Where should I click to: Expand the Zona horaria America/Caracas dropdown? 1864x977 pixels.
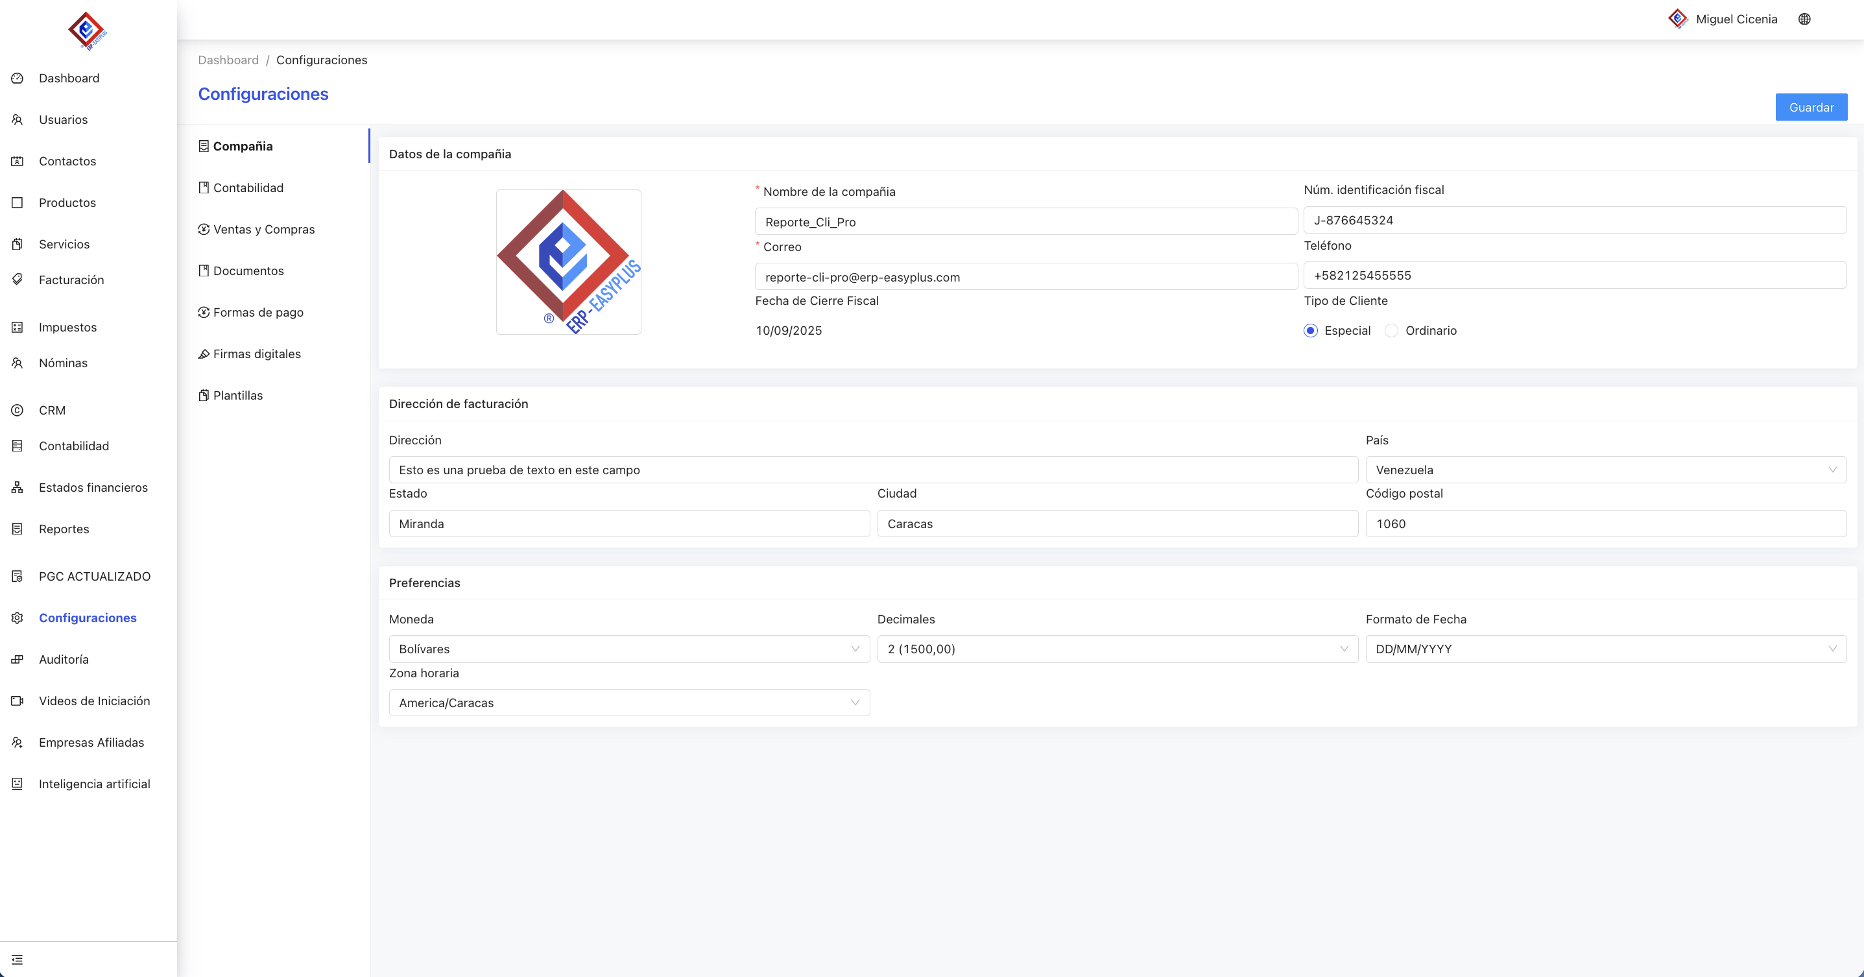point(629,703)
